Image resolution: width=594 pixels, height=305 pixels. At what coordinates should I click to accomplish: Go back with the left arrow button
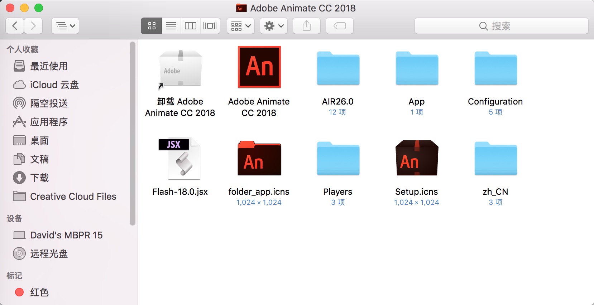point(15,26)
